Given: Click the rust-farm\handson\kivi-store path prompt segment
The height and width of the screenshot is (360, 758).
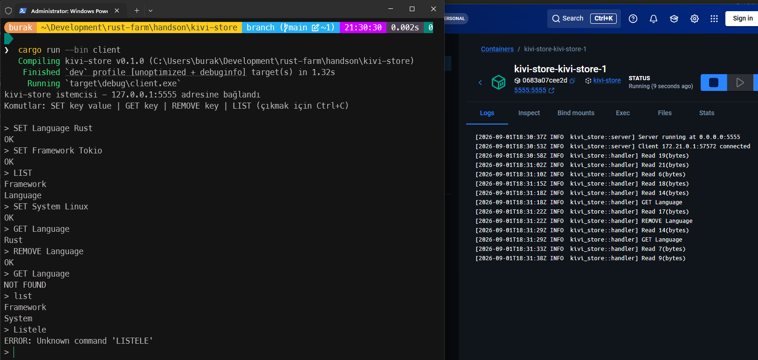Looking at the screenshot, I should click(x=139, y=28).
